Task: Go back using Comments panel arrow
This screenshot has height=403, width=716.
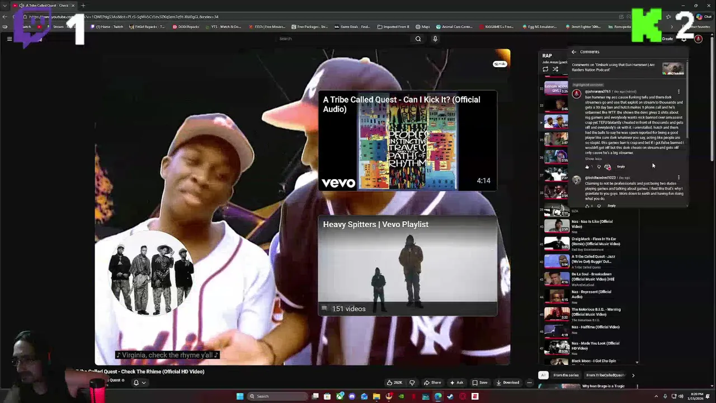Action: 574,52
